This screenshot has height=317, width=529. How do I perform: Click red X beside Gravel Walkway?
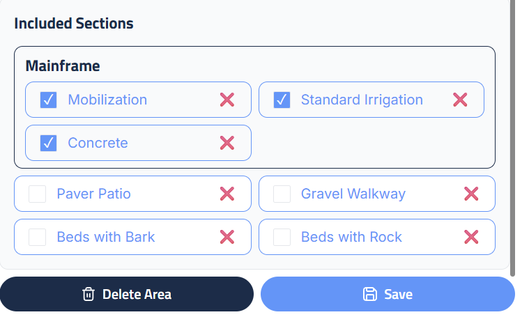(471, 194)
